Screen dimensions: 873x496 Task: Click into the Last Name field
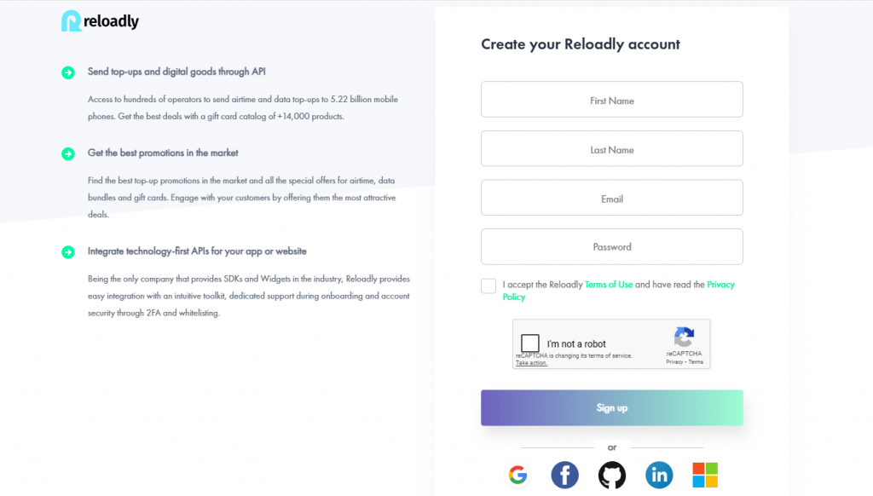tap(611, 149)
